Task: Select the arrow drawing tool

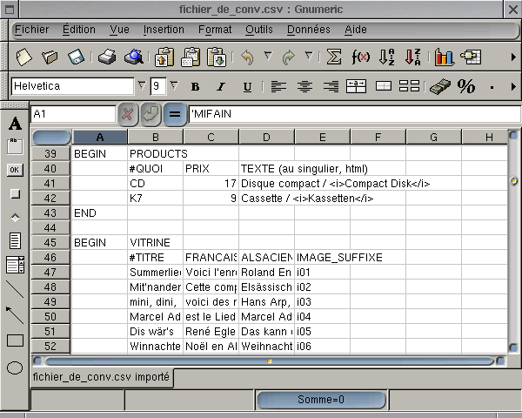Action: (15, 314)
